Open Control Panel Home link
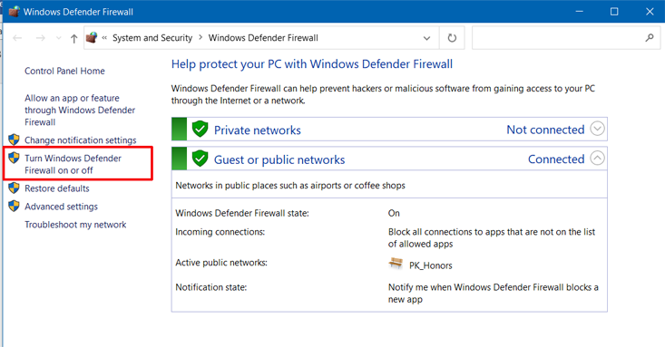665x347 pixels. coord(64,71)
